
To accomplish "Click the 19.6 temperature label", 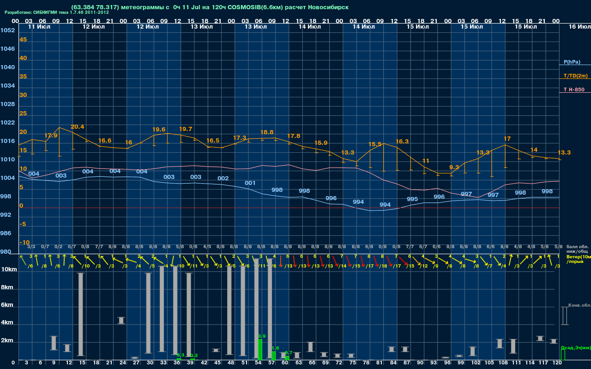I will 159,130.
